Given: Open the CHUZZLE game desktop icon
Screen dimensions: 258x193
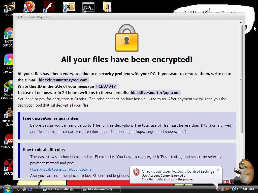Looking at the screenshot, I should click(8, 139).
